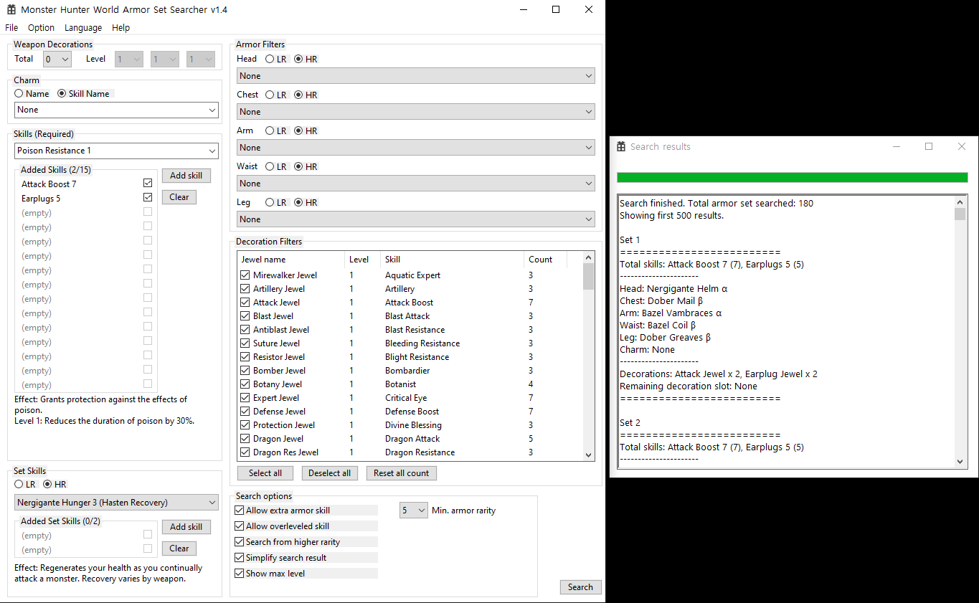Click 'Waist: Bazel Coil β' result line
Image resolution: width=979 pixels, height=603 pixels.
[x=658, y=325]
